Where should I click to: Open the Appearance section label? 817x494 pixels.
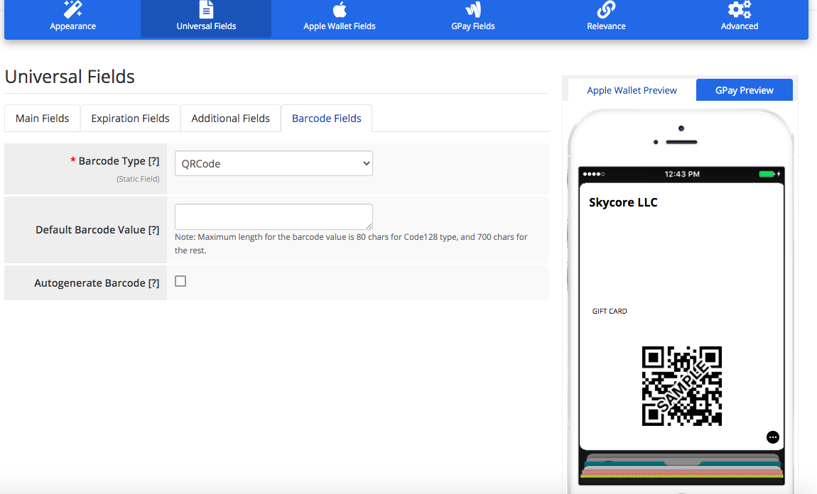point(73,26)
